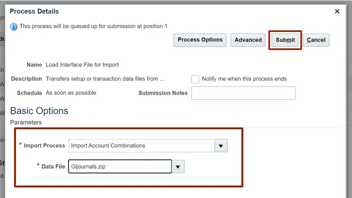The height and width of the screenshot is (198, 352).
Task: Click the Advanced button
Action: [248, 40]
